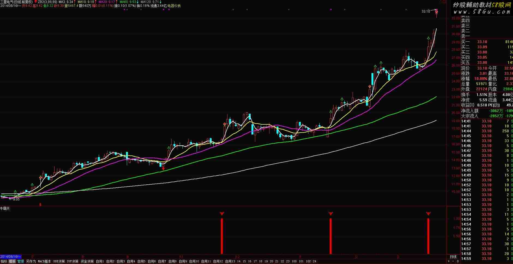513x264 pixels.
Task: Switch to custom template 自用7
Action: pyautogui.click(x=162, y=261)
